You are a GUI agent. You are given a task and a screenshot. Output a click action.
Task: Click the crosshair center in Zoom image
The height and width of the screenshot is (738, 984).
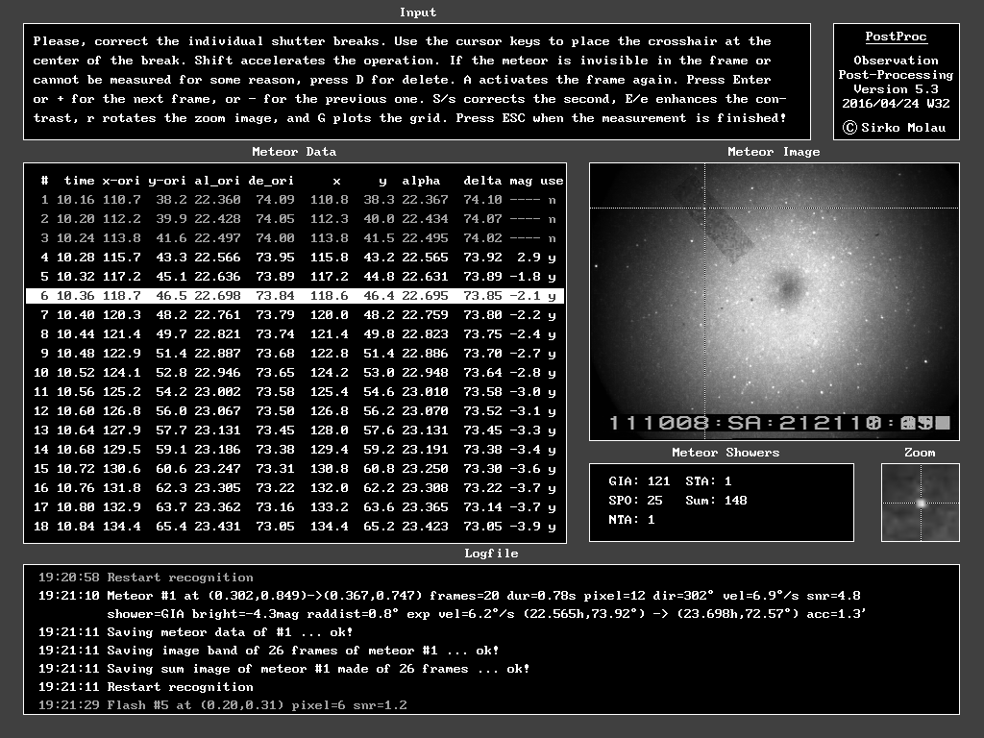click(921, 503)
